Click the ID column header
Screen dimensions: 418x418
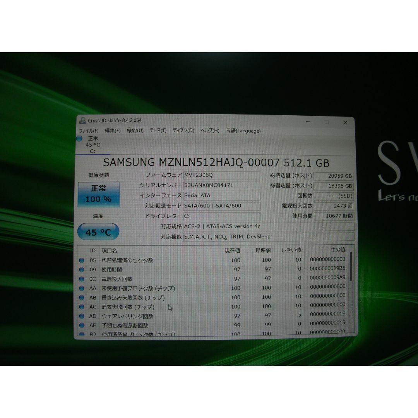point(93,250)
